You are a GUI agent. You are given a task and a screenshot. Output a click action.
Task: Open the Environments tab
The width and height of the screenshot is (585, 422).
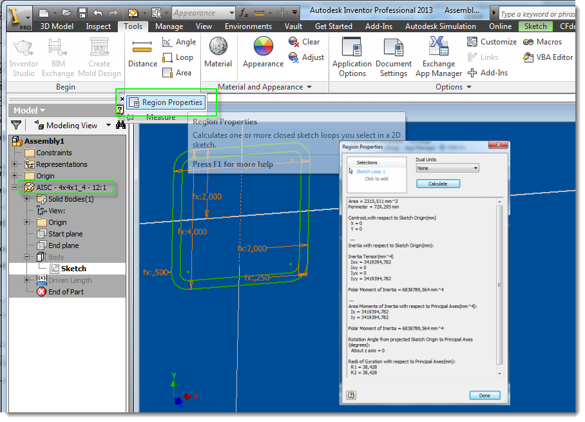point(248,26)
